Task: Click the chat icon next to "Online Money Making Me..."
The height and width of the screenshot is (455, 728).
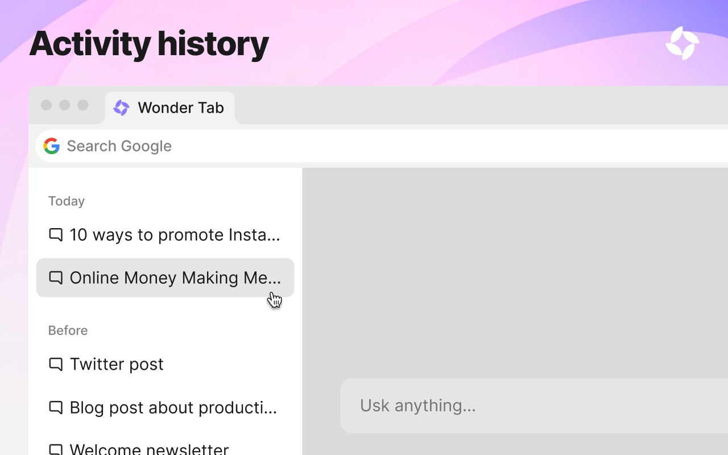Action: 55,278
